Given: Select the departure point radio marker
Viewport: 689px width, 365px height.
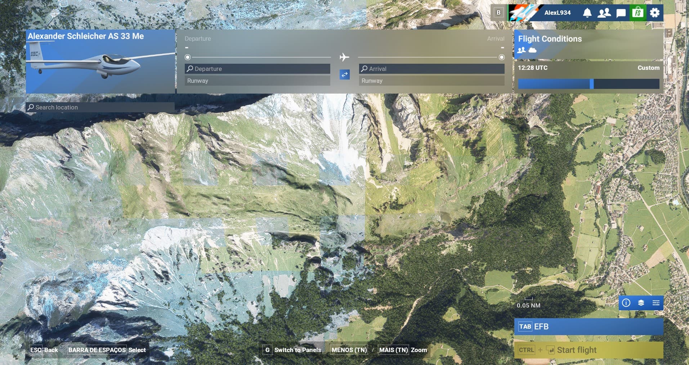Looking at the screenshot, I should (x=188, y=57).
